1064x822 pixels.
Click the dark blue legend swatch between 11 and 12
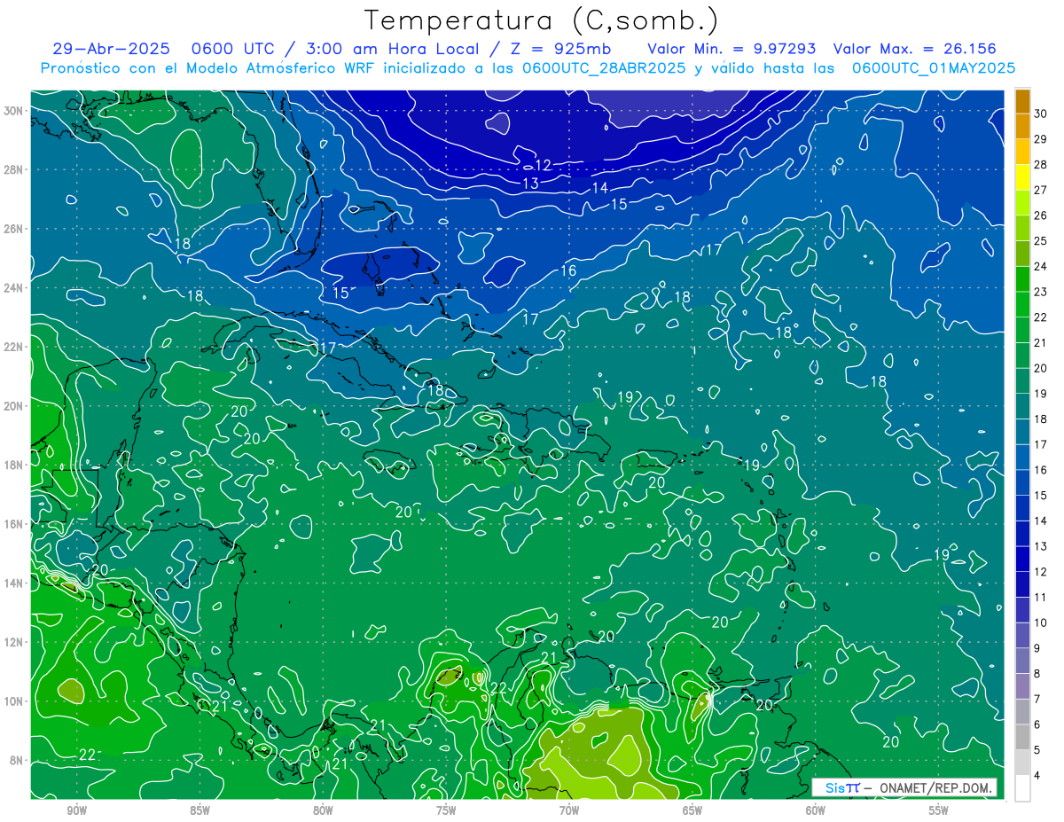pyautogui.click(x=1022, y=584)
